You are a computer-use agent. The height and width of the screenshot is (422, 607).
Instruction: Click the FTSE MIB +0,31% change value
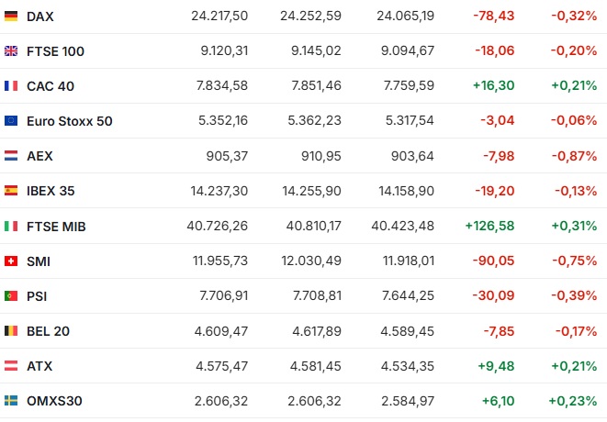(574, 226)
